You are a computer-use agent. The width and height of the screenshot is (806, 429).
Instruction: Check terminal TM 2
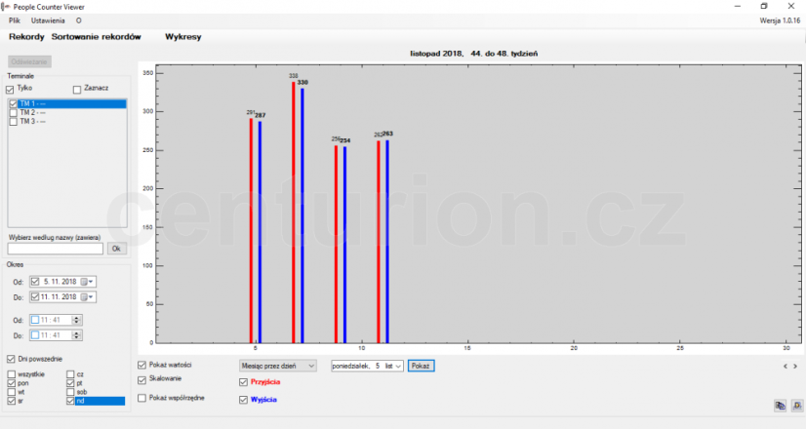(x=14, y=112)
